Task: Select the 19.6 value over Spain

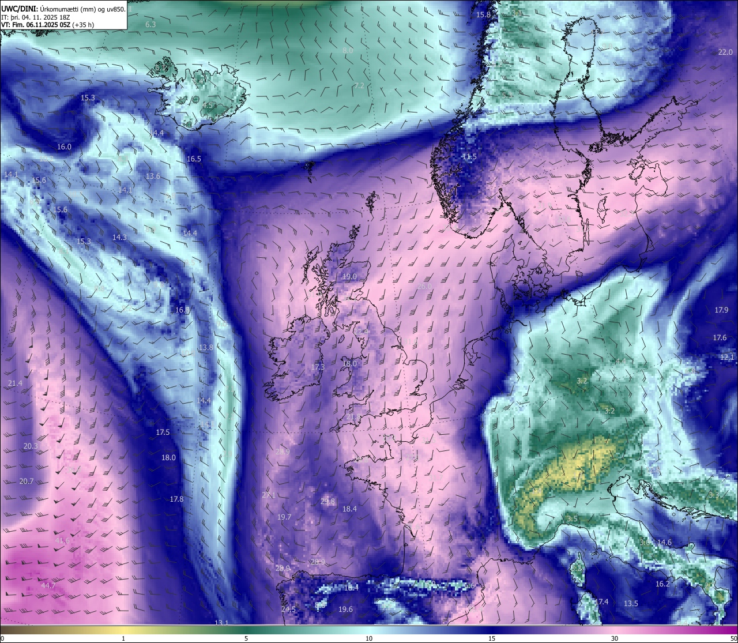Action: click(345, 609)
